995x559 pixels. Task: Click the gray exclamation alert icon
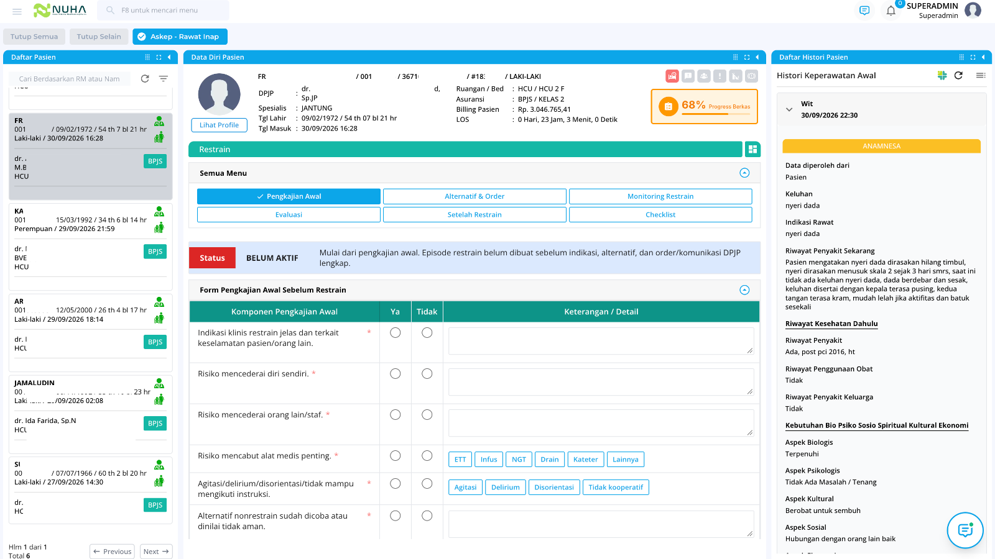[720, 76]
